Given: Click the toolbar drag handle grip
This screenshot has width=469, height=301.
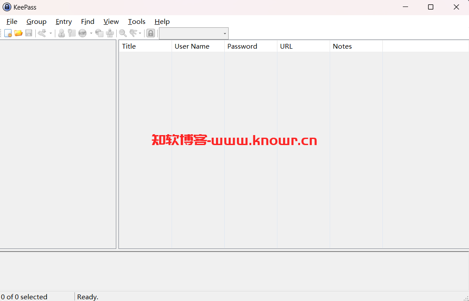Looking at the screenshot, I should pyautogui.click(x=1, y=33).
